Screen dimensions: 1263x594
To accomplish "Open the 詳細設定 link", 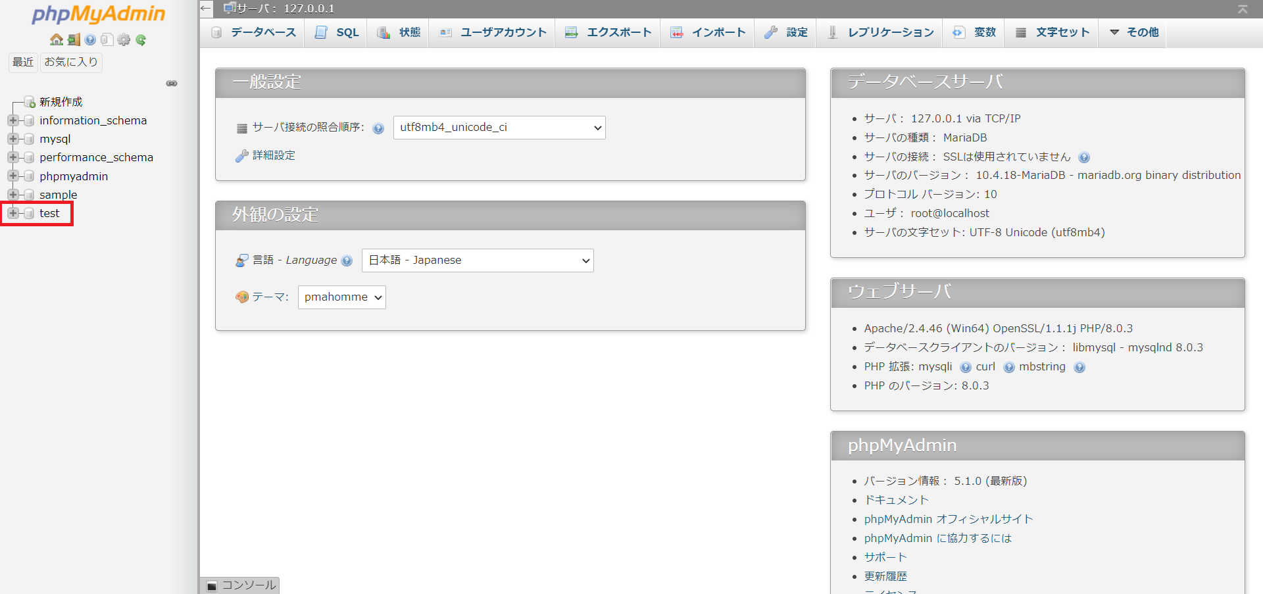I will coord(274,156).
